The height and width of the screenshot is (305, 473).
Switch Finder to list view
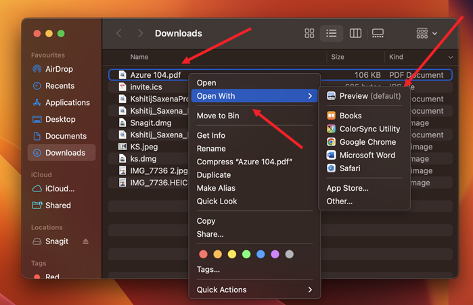(331, 33)
